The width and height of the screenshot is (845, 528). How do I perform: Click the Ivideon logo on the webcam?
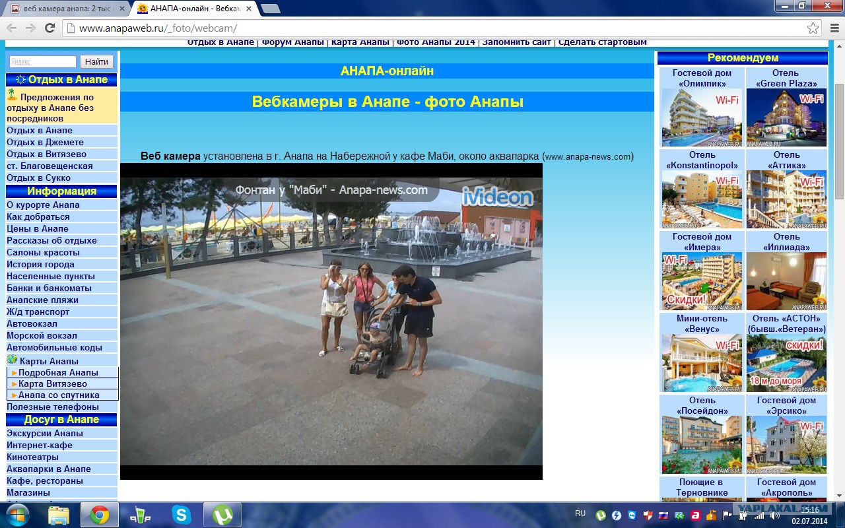click(x=496, y=197)
